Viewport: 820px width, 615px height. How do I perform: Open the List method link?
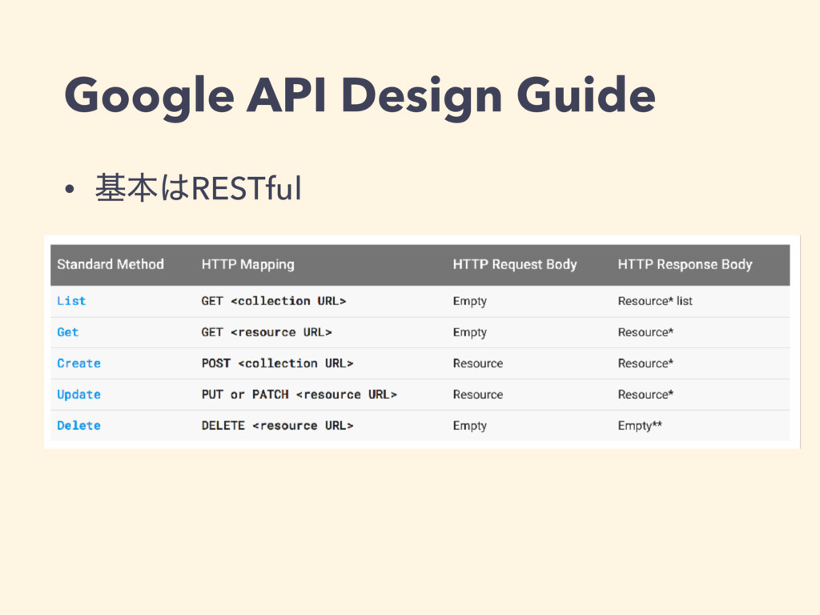click(x=71, y=301)
